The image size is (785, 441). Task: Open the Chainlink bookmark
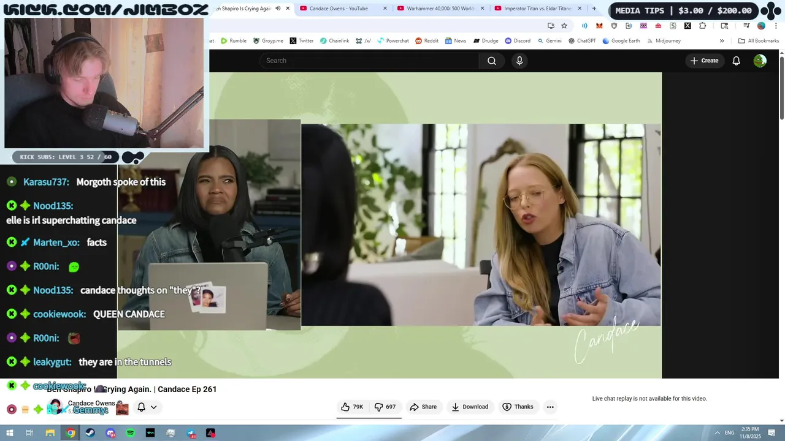coord(335,41)
